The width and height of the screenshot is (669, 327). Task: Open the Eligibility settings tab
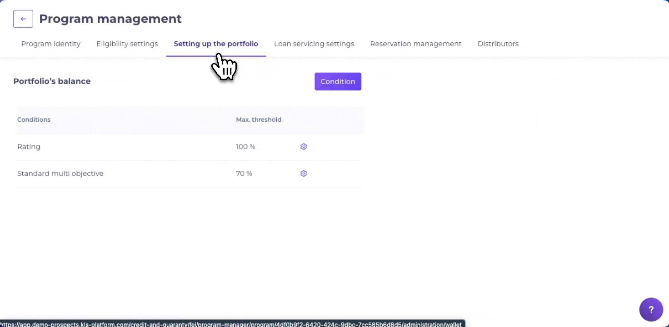click(127, 44)
